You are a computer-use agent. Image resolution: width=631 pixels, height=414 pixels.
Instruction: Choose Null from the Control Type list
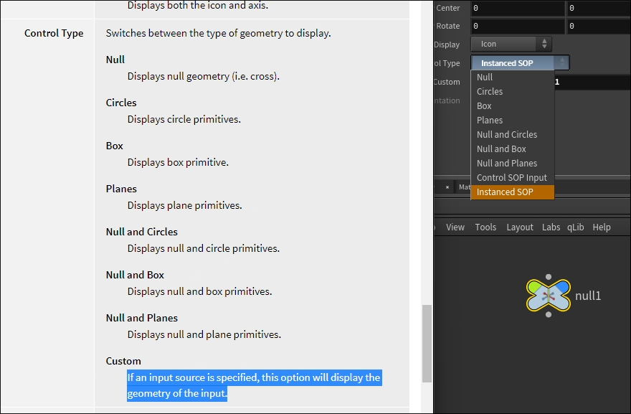point(512,77)
